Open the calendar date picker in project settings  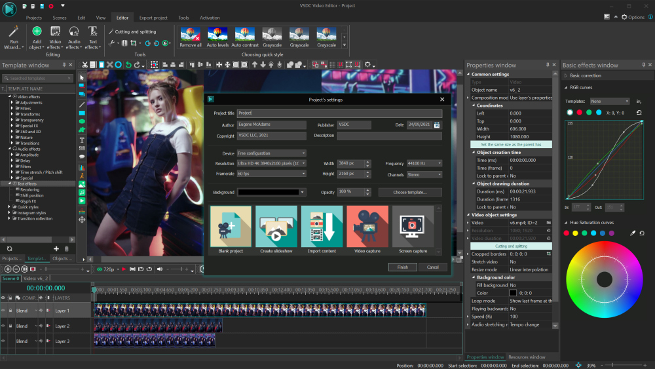pyautogui.click(x=437, y=125)
